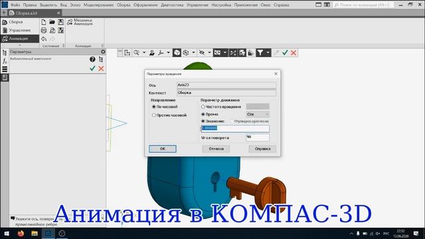Select Анимация toolbar set

point(19,39)
